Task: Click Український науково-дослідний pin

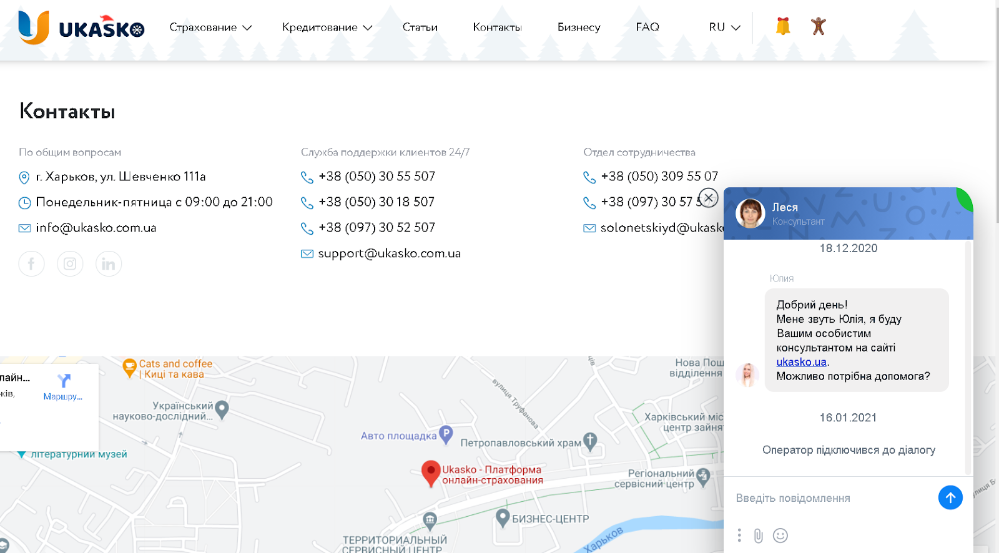Action: [x=222, y=409]
